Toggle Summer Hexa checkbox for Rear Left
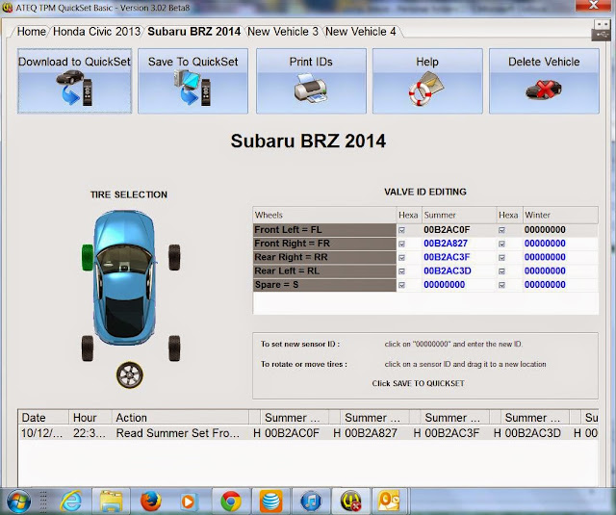The height and width of the screenshot is (515, 616). point(401,271)
